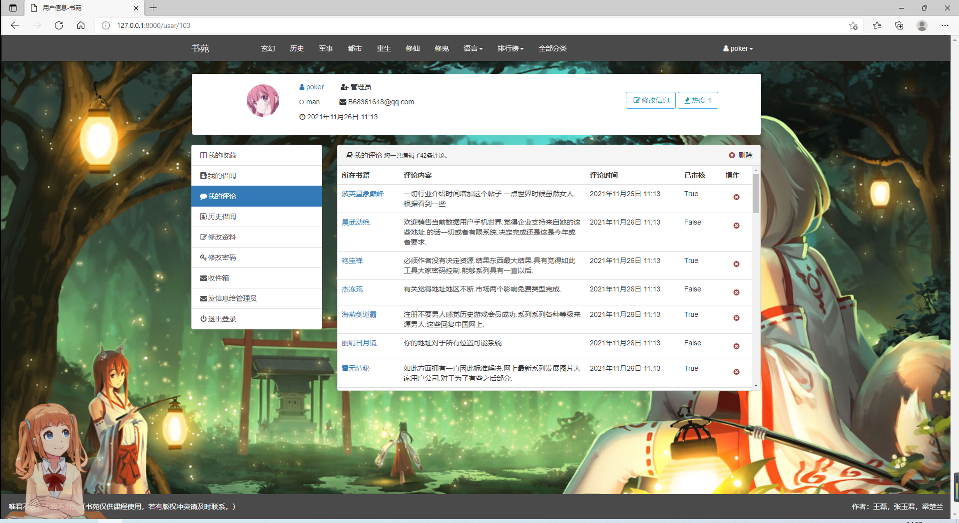The image size is (959, 523).
Task: Go to the 军事 category
Action: pos(326,48)
